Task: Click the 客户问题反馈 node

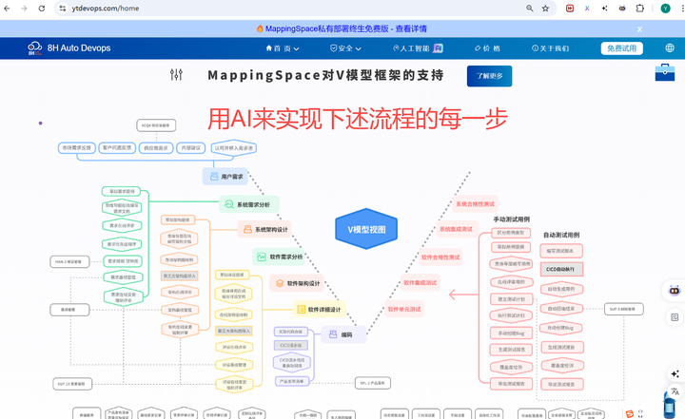Action: point(117,148)
